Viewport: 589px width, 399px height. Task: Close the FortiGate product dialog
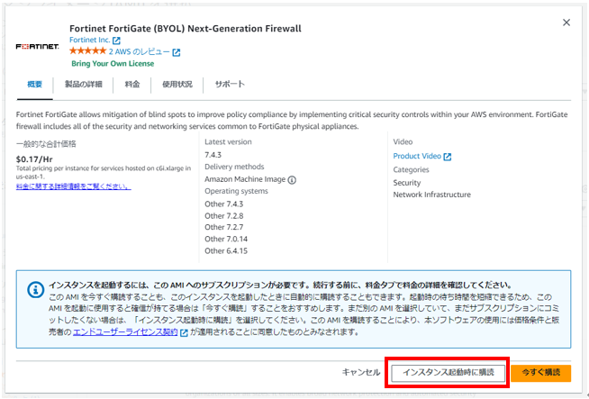[566, 23]
